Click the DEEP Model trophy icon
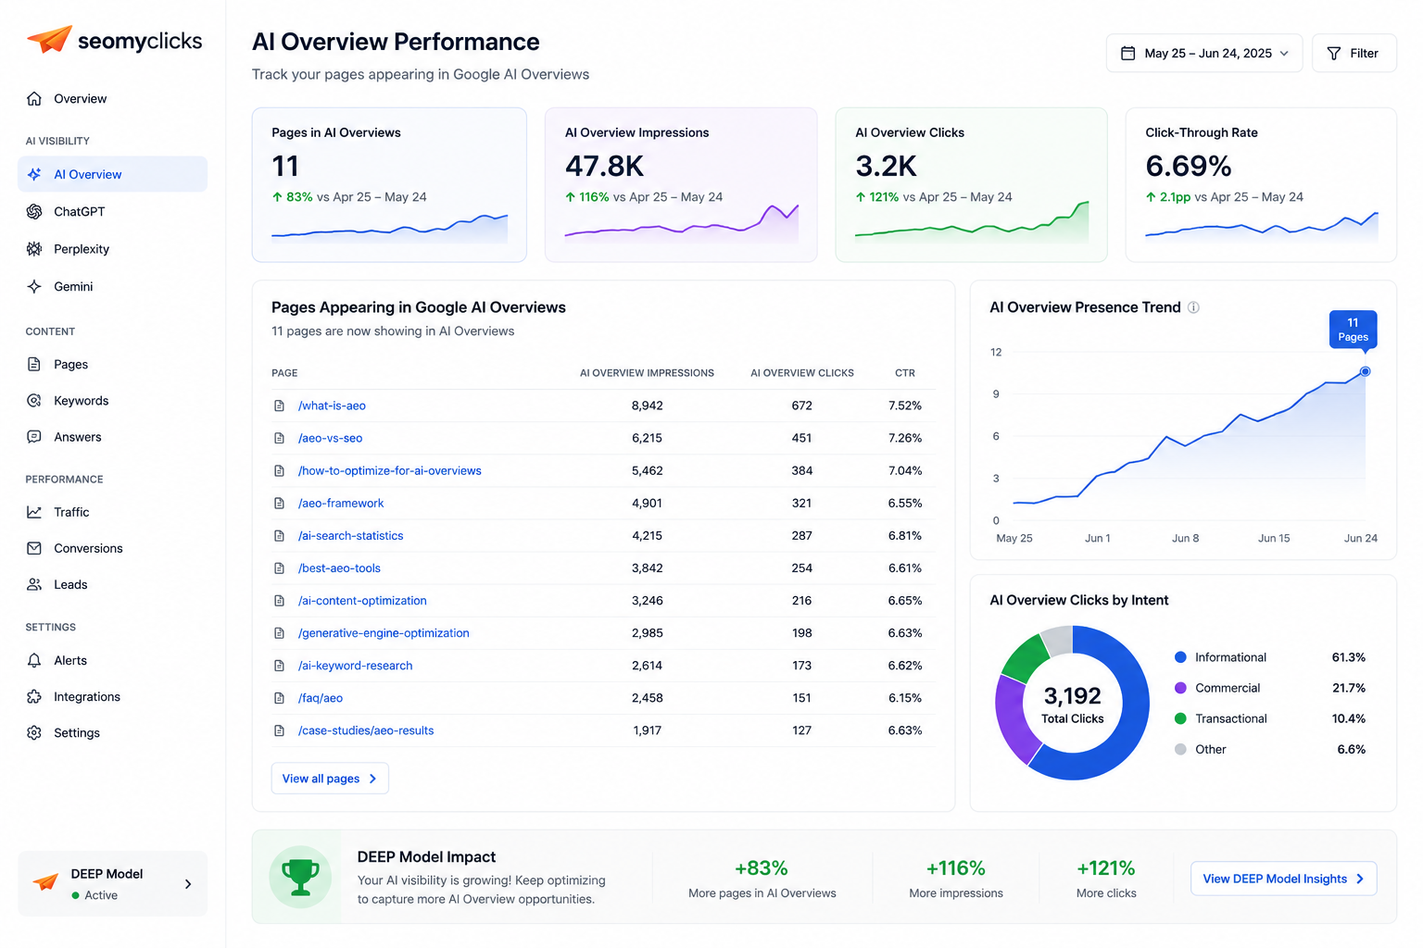The width and height of the screenshot is (1423, 948). click(x=300, y=877)
